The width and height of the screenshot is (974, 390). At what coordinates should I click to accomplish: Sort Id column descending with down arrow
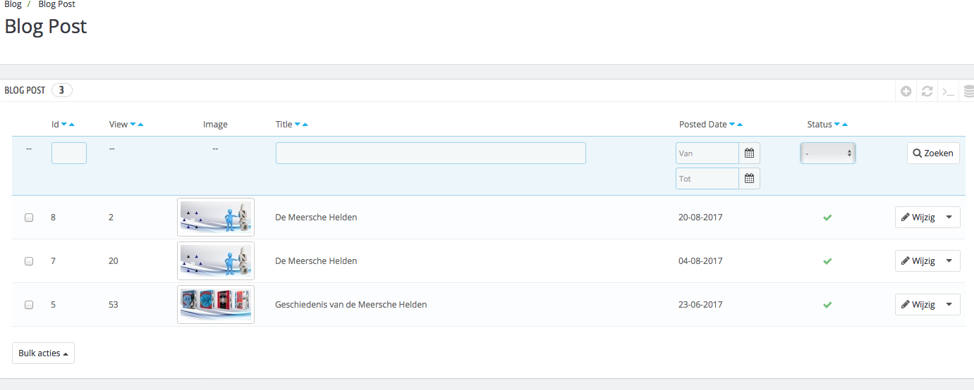click(x=64, y=125)
